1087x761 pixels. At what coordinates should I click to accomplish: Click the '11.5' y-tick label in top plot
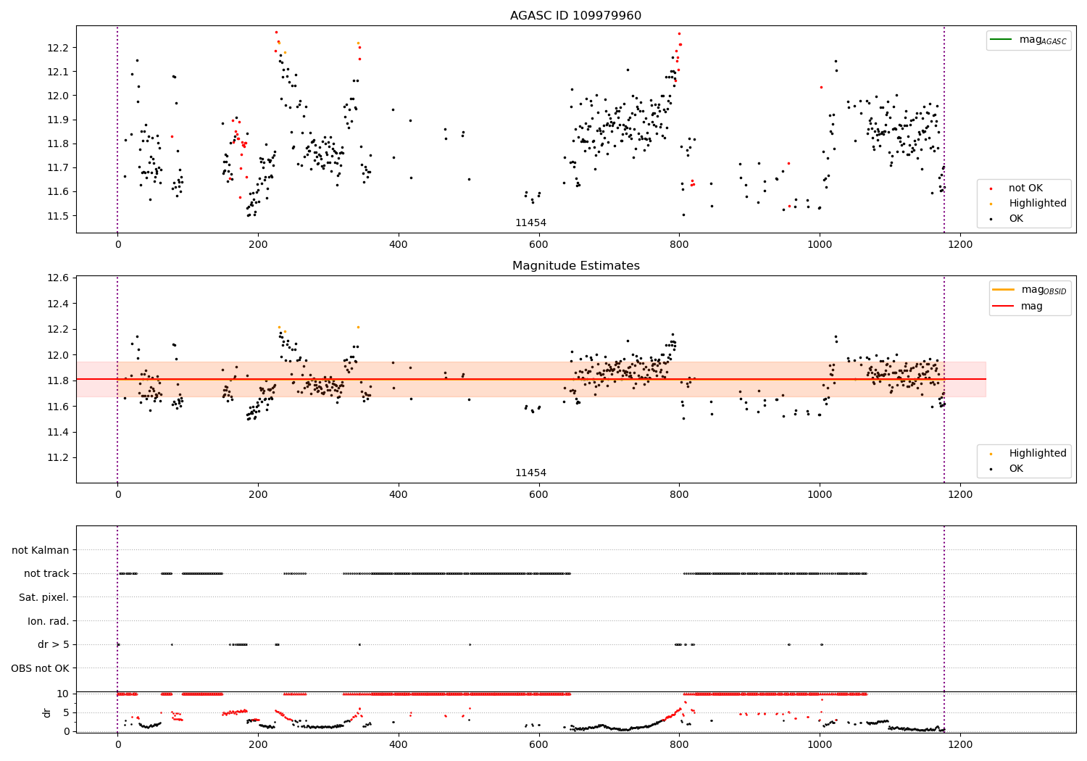[x=59, y=216]
